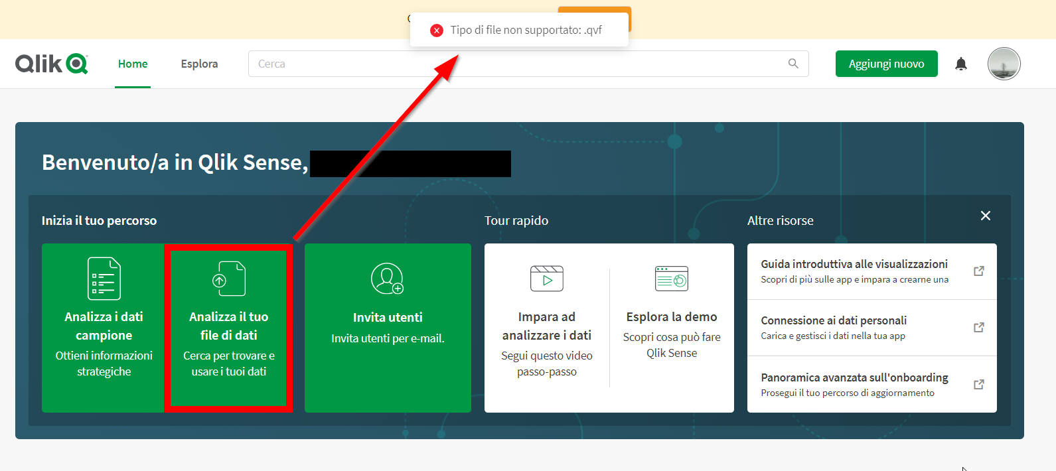Close the welcome onboarding panel
Viewport: 1056px width, 471px height.
tap(986, 216)
